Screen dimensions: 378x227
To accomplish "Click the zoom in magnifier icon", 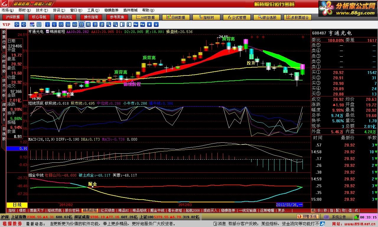I will 109,24.
